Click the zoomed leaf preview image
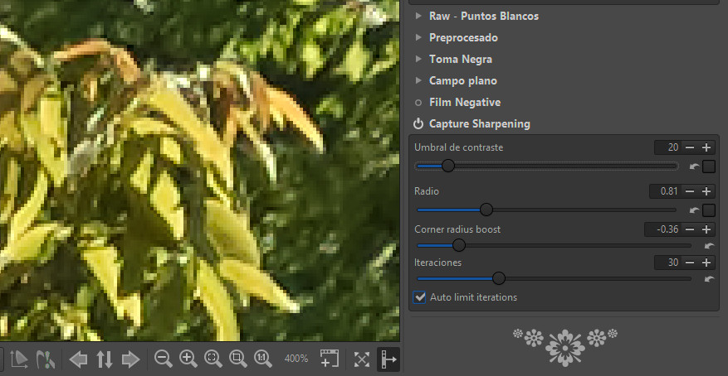The width and height of the screenshot is (728, 376). tap(200, 171)
